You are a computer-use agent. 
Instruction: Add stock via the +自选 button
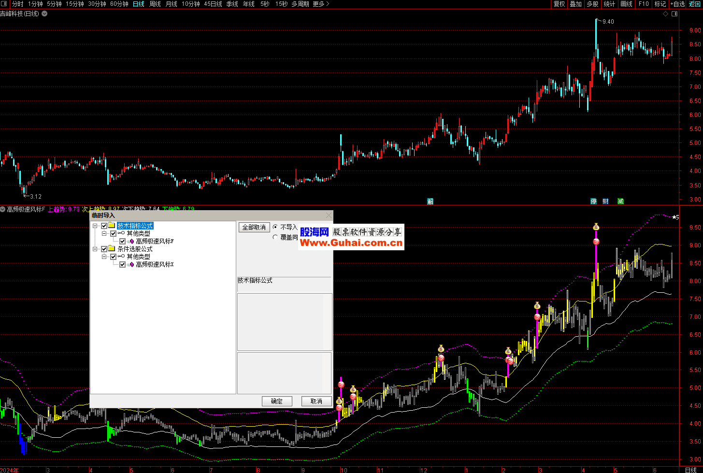coord(677,4)
